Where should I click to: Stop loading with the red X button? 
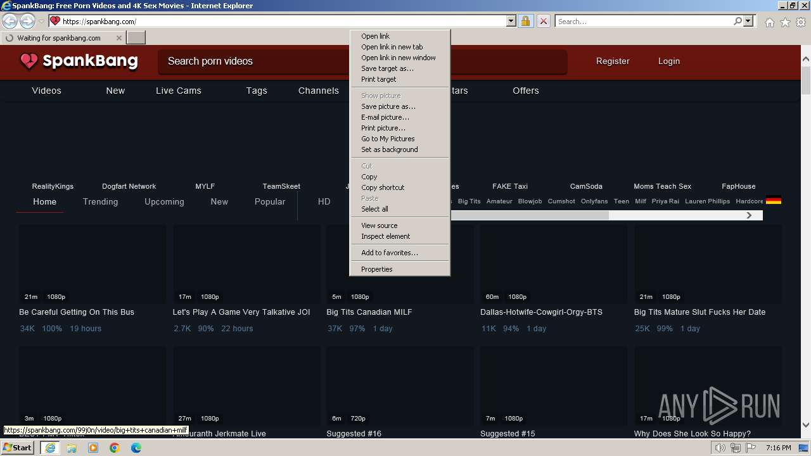[x=544, y=22]
